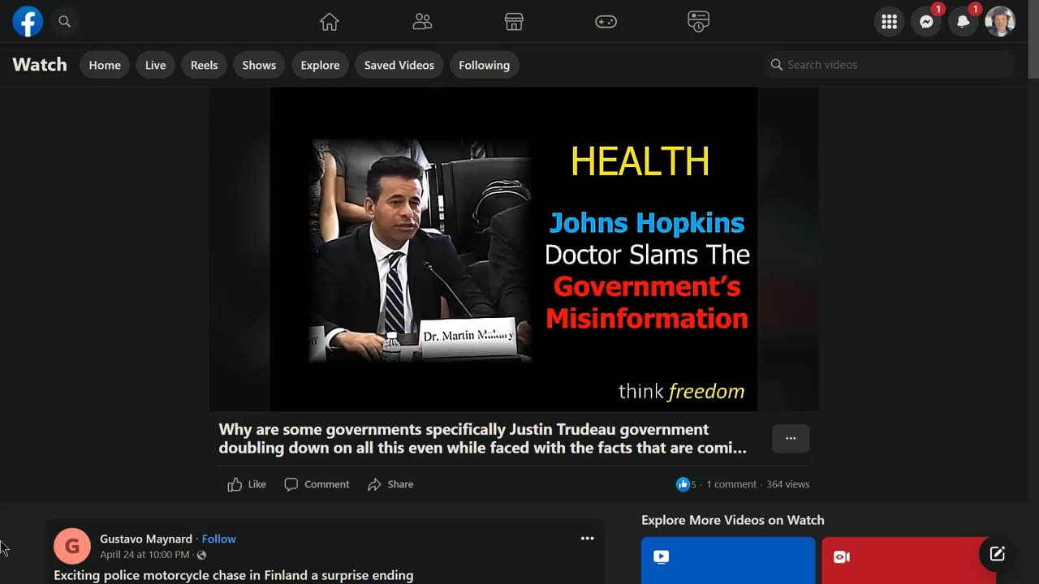Image resolution: width=1039 pixels, height=584 pixels.
Task: Click the search magnifier beside the logo
Action: coord(65,22)
